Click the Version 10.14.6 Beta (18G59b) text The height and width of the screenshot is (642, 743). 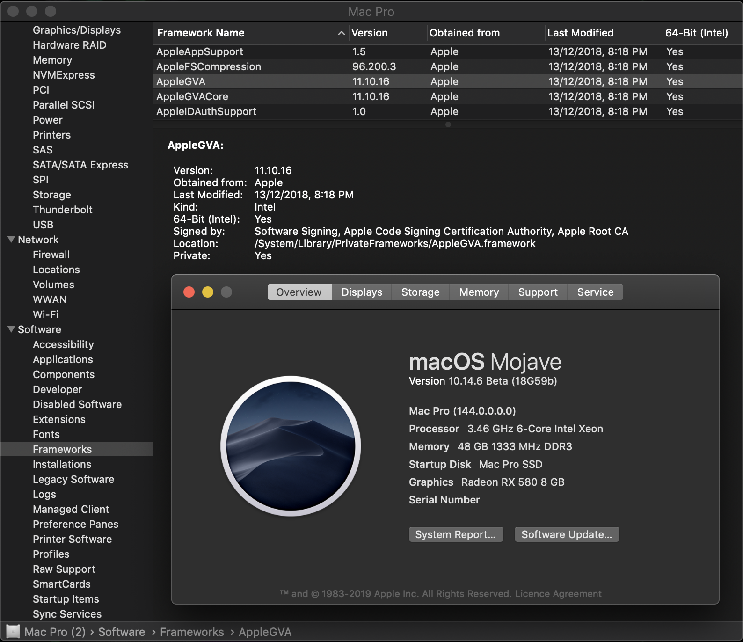[x=483, y=381]
